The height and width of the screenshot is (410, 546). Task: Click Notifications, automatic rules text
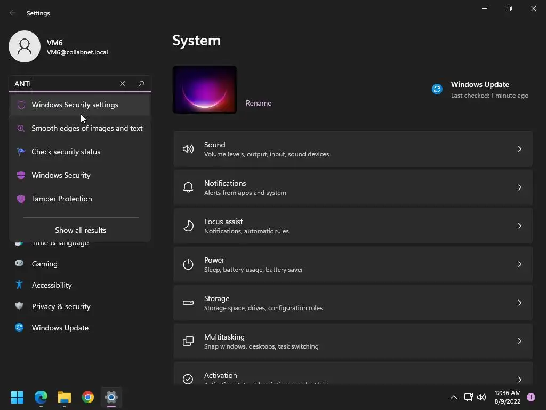[x=246, y=231]
